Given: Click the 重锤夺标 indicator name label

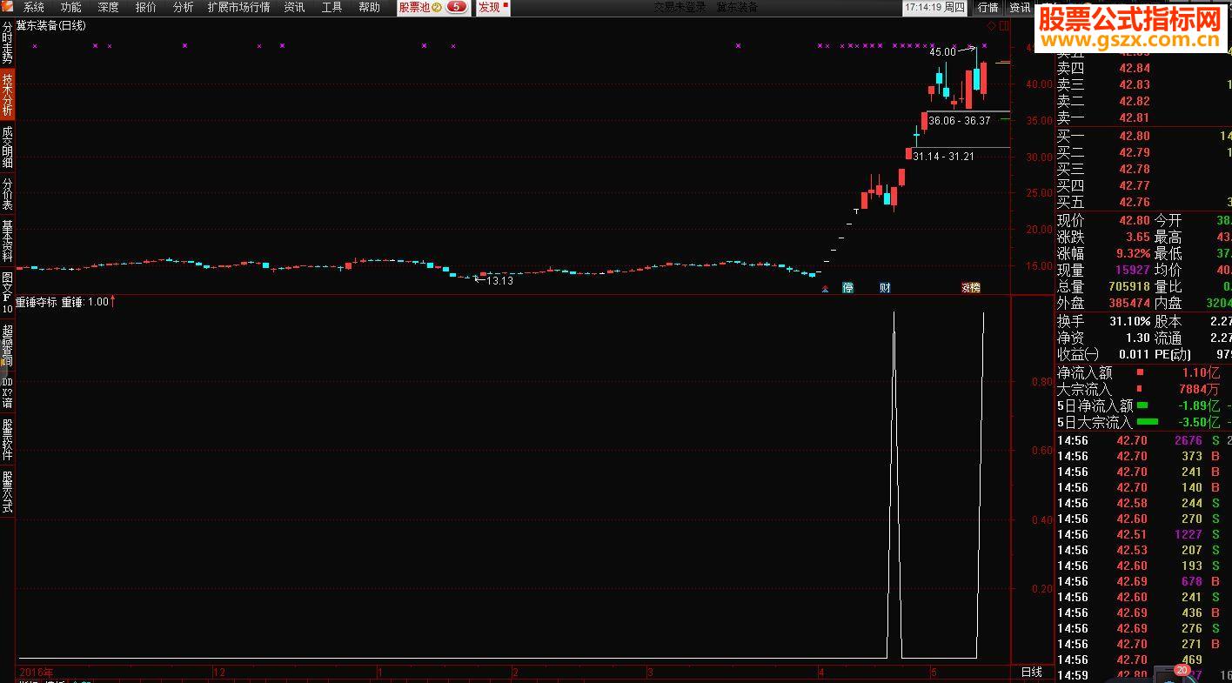Looking at the screenshot, I should click(x=37, y=302).
